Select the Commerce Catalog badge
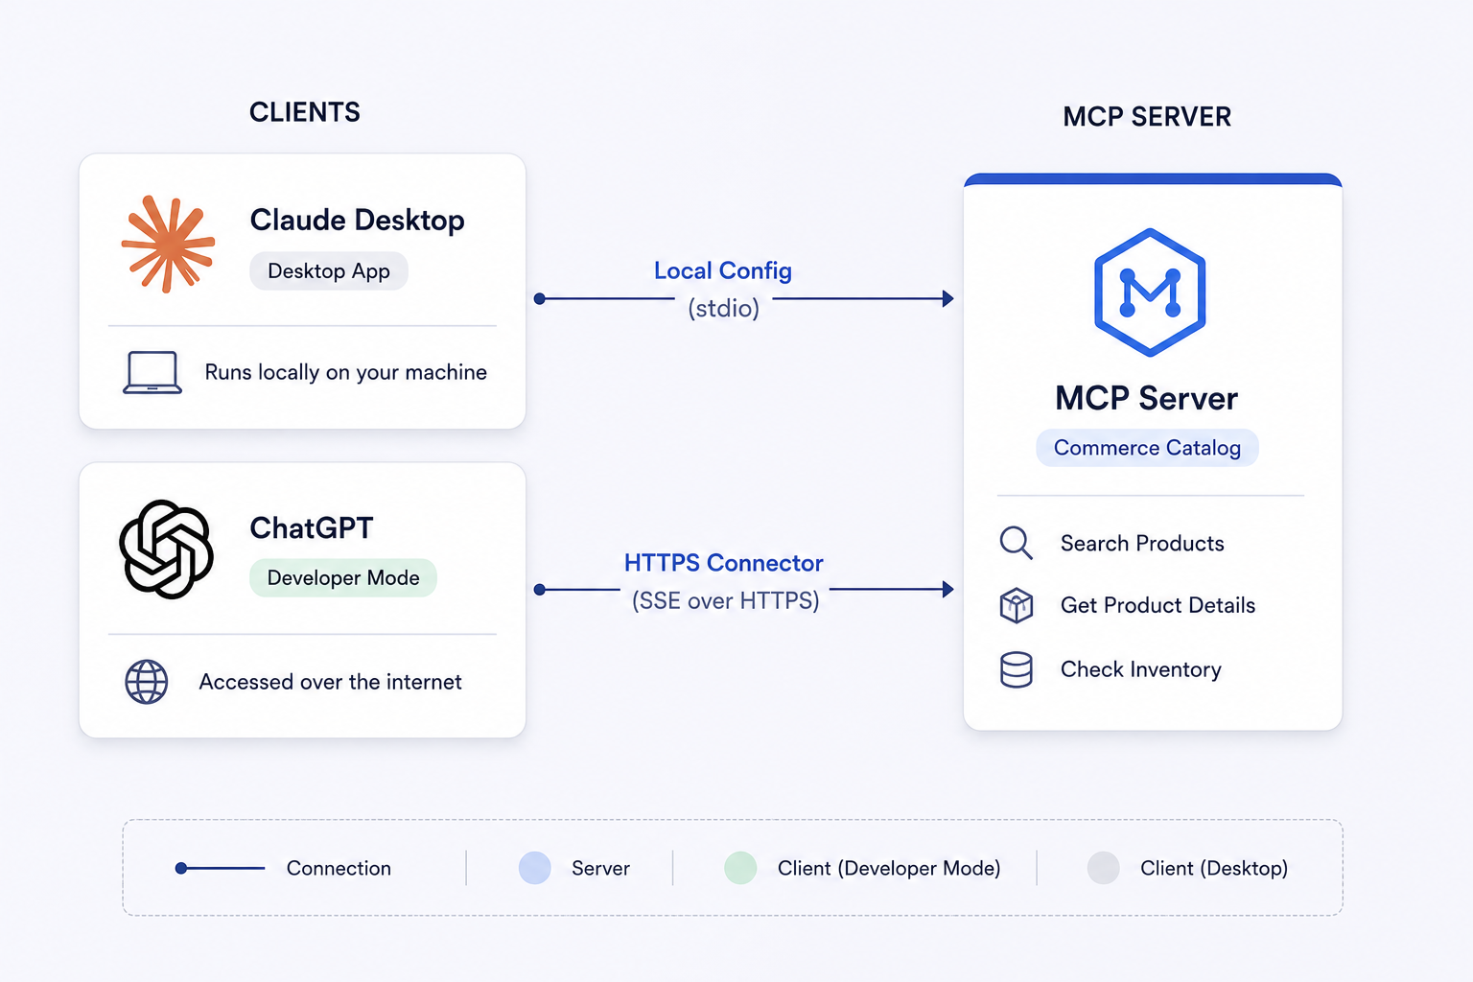This screenshot has height=982, width=1473. click(1147, 448)
